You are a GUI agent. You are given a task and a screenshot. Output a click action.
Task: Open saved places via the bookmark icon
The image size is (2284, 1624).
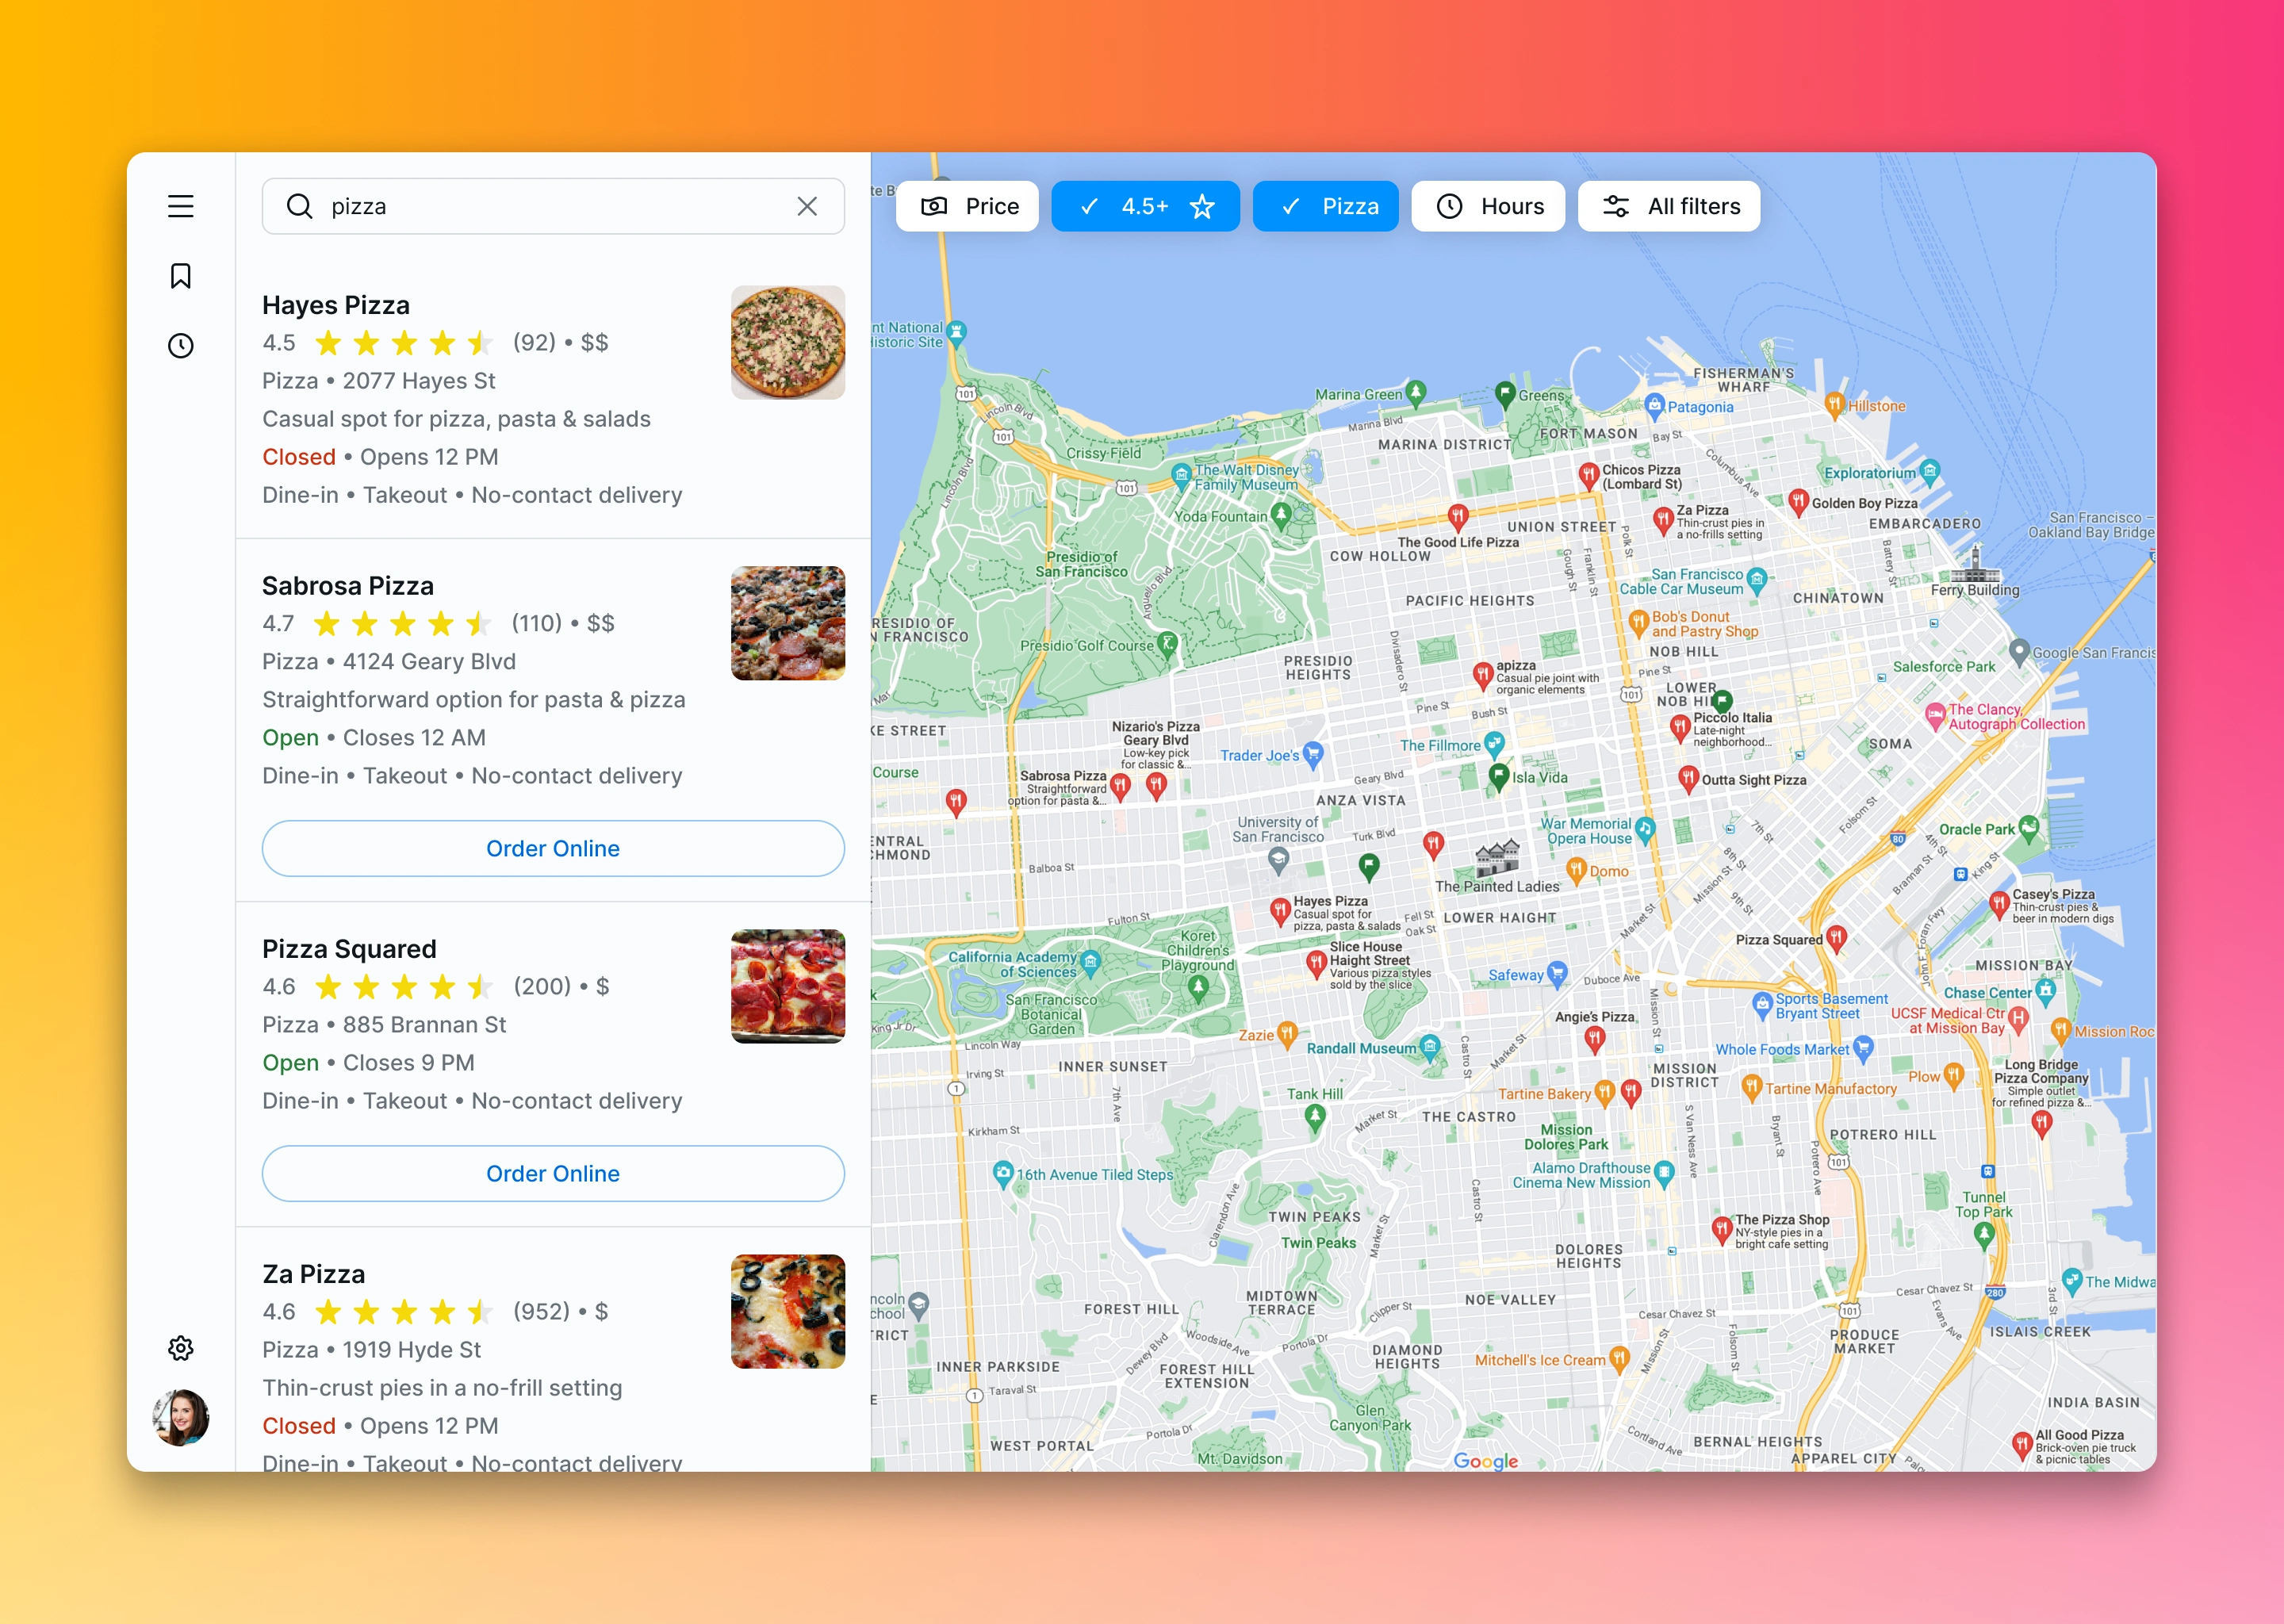(x=180, y=276)
